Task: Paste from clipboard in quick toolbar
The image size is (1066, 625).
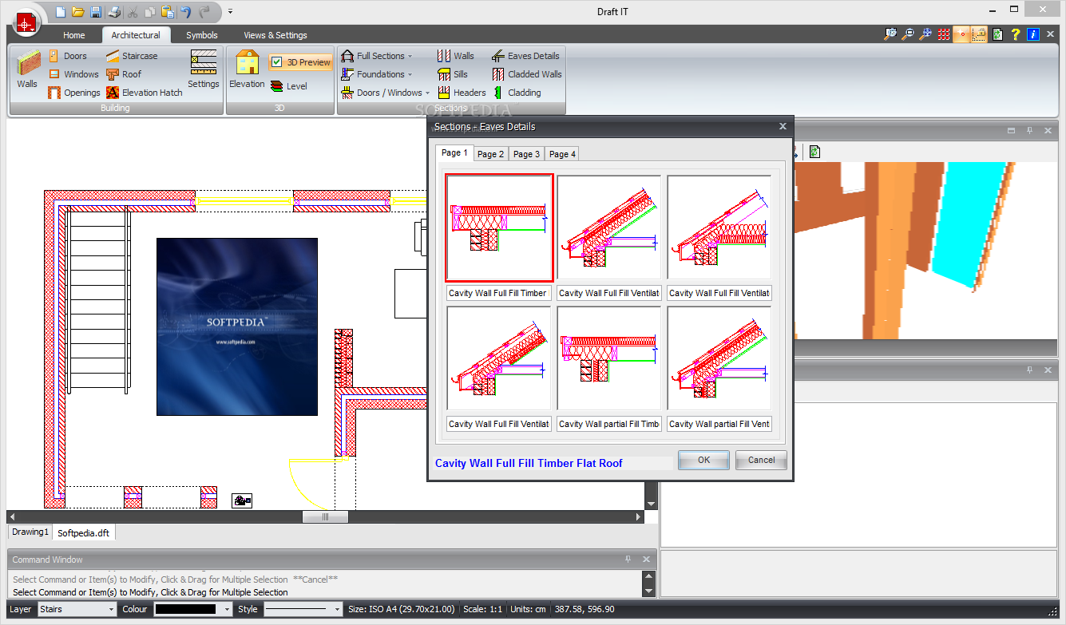Action: point(168,12)
